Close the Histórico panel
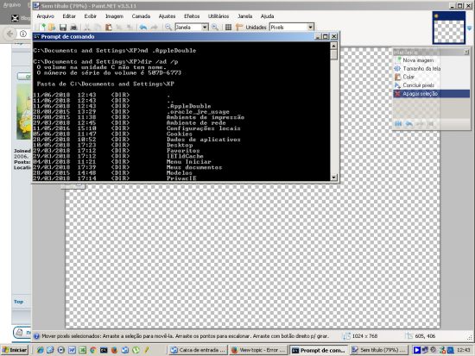This screenshot has height=356, width=475. (x=466, y=53)
